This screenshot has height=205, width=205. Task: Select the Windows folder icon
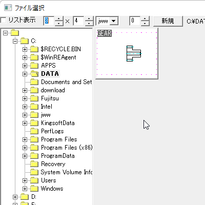point(34,189)
